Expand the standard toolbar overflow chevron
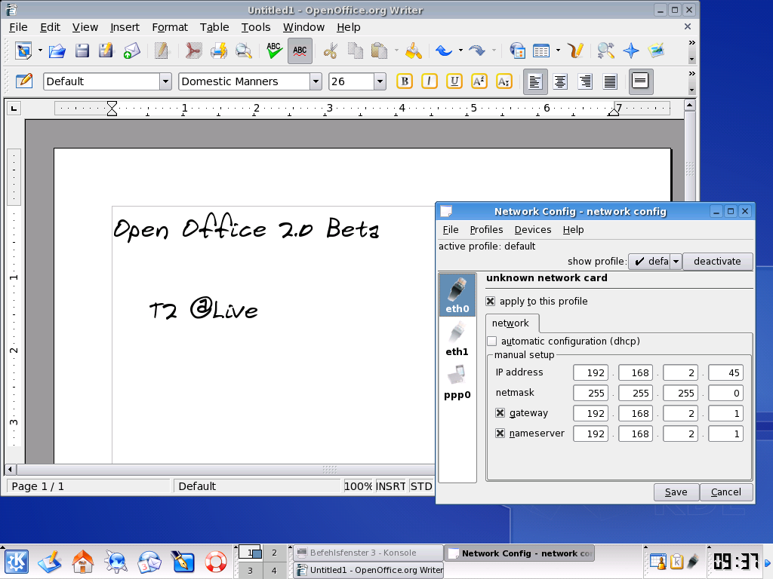The image size is (773, 579). tap(691, 43)
